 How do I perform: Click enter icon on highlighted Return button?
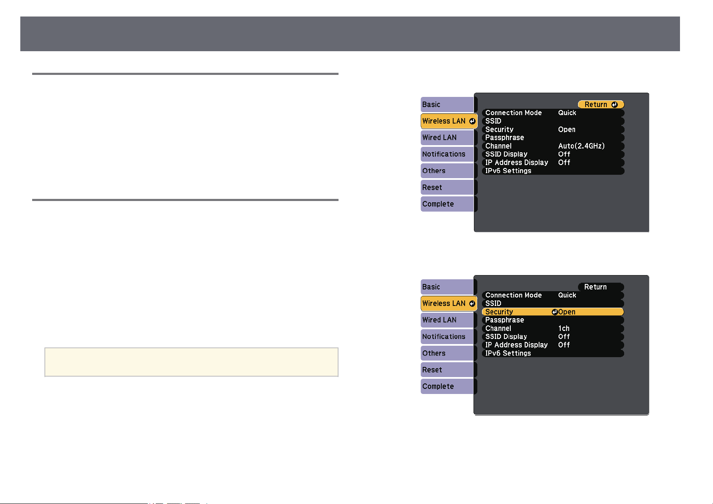click(614, 105)
